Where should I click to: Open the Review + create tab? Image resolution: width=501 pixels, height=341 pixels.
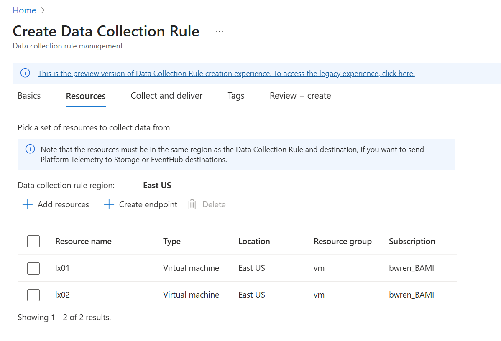(300, 96)
